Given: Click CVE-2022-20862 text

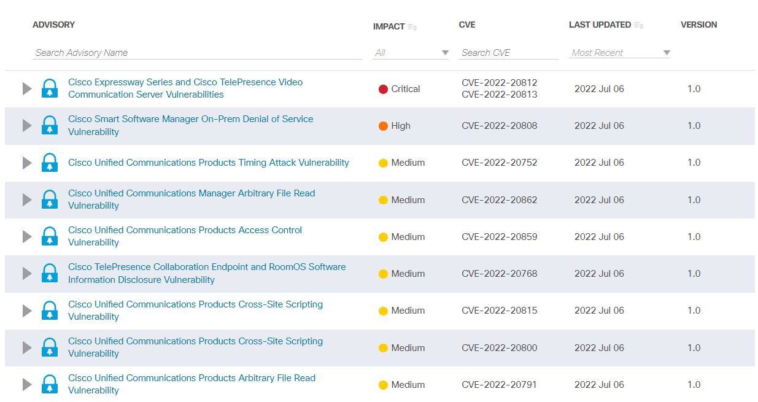Looking at the screenshot, I should click(x=499, y=199).
